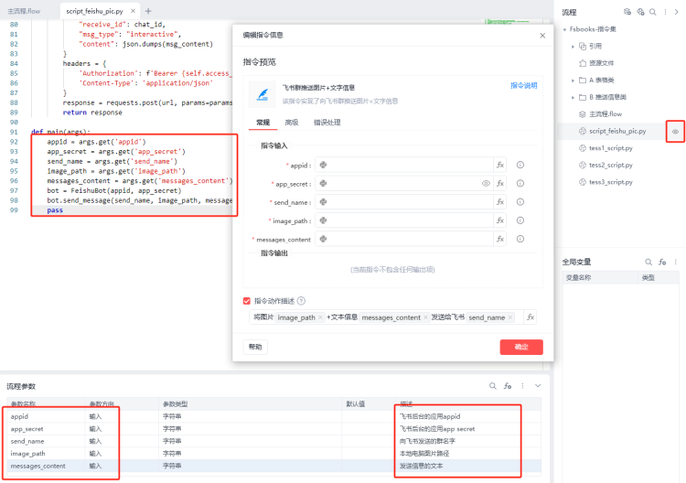
Task: Uncheck the 指令动作描述 checkbox
Action: (x=247, y=301)
